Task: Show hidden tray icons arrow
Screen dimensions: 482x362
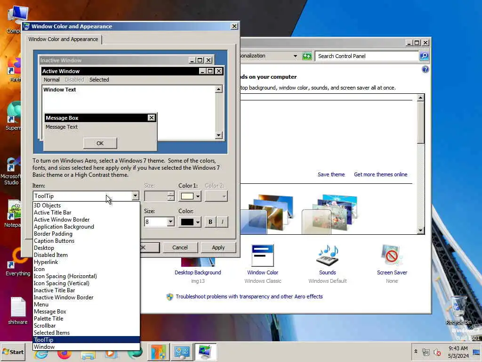Action: (416, 351)
